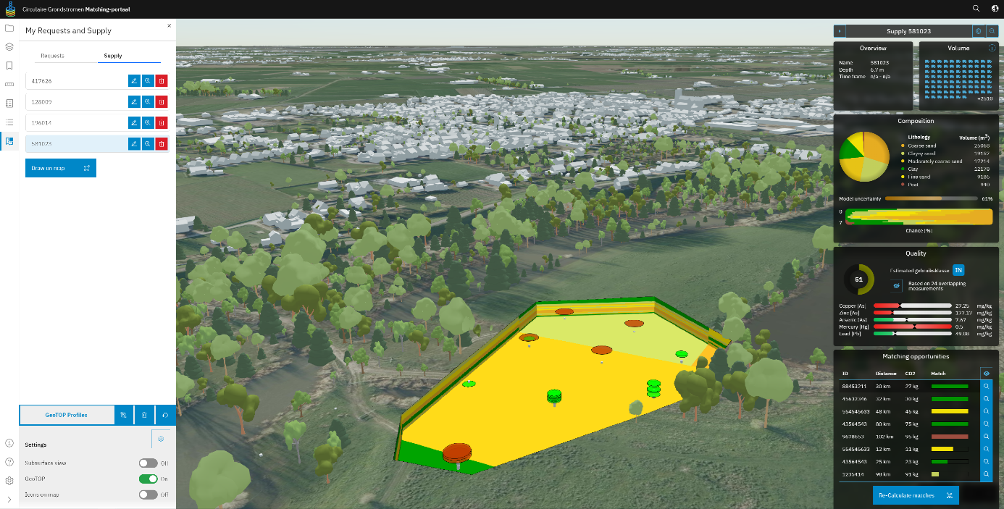1004x509 pixels.
Task: Open the gear icon at sidebar bottom
Action: tap(9, 481)
